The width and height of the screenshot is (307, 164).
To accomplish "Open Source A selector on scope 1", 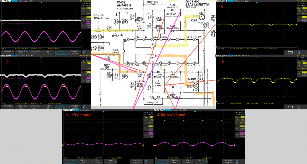I will (21, 53).
